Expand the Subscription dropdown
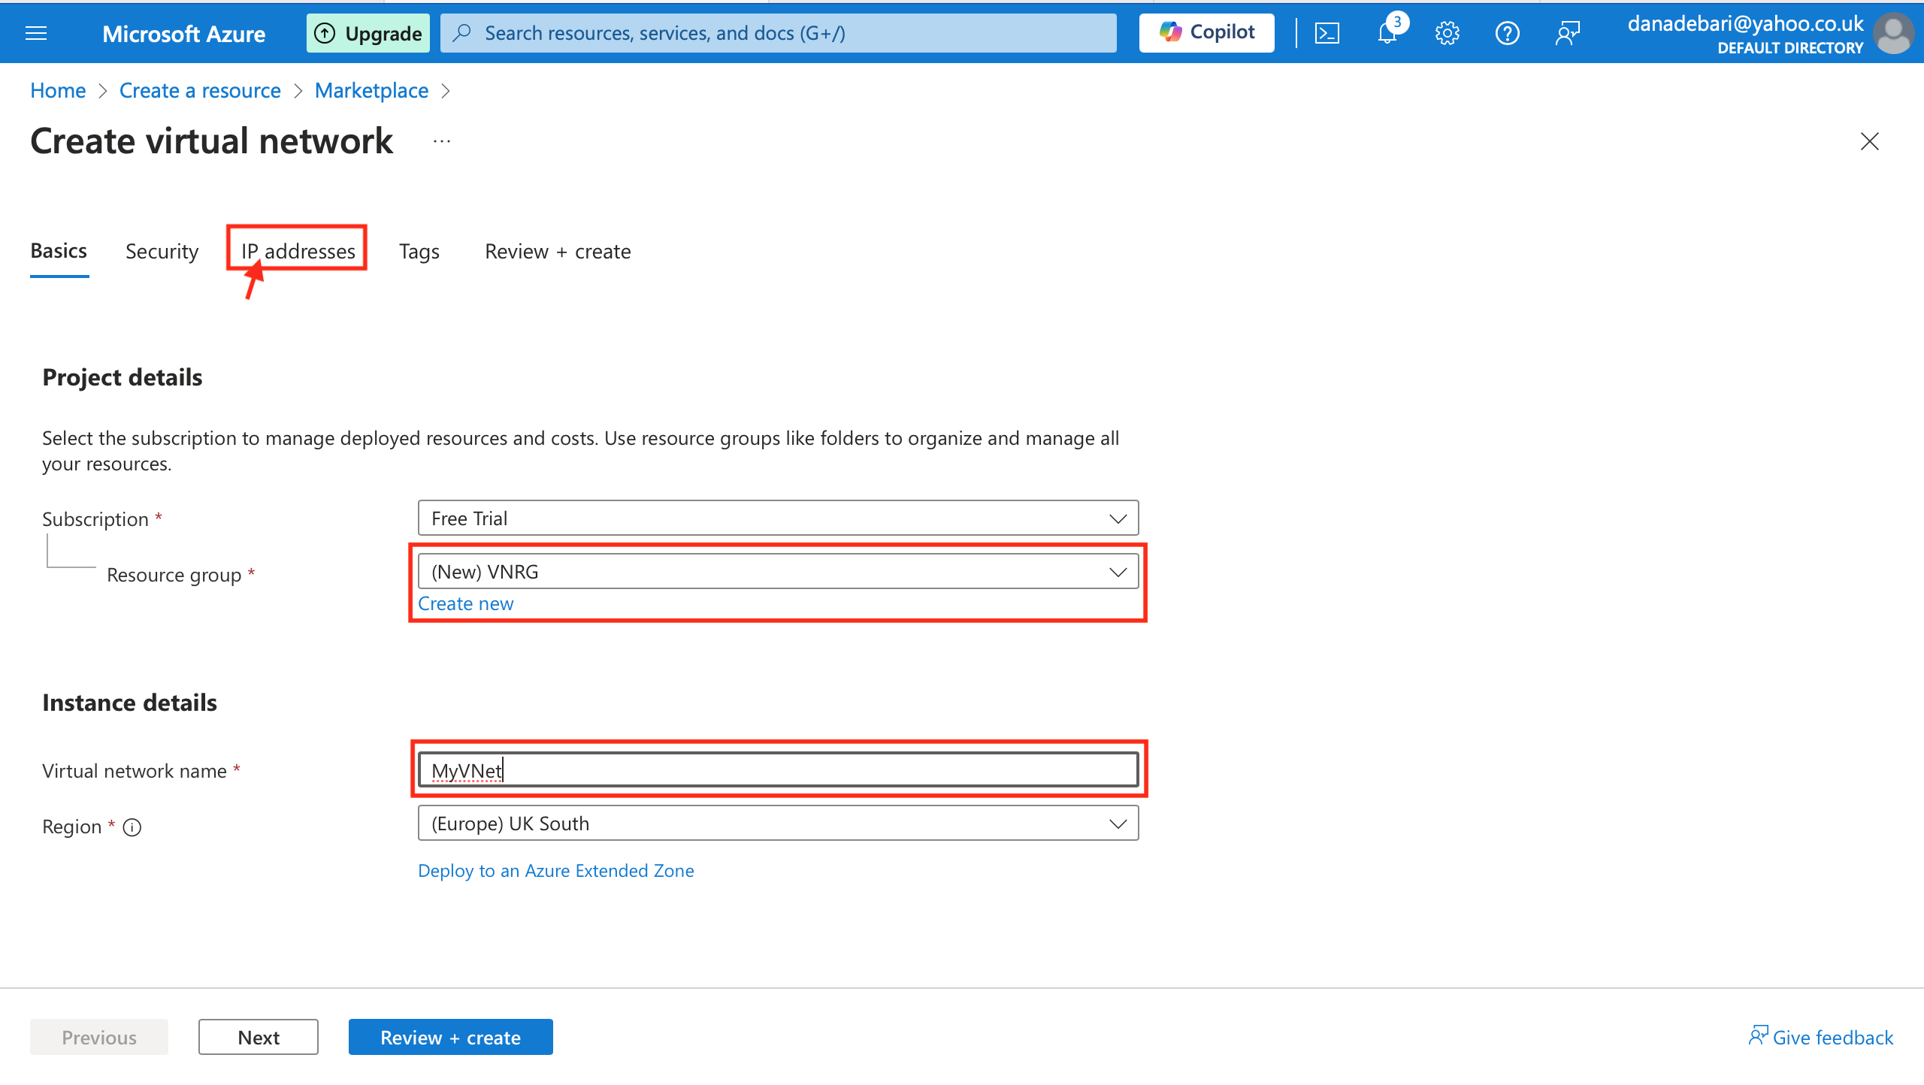Image resolution: width=1924 pixels, height=1085 pixels. (778, 518)
